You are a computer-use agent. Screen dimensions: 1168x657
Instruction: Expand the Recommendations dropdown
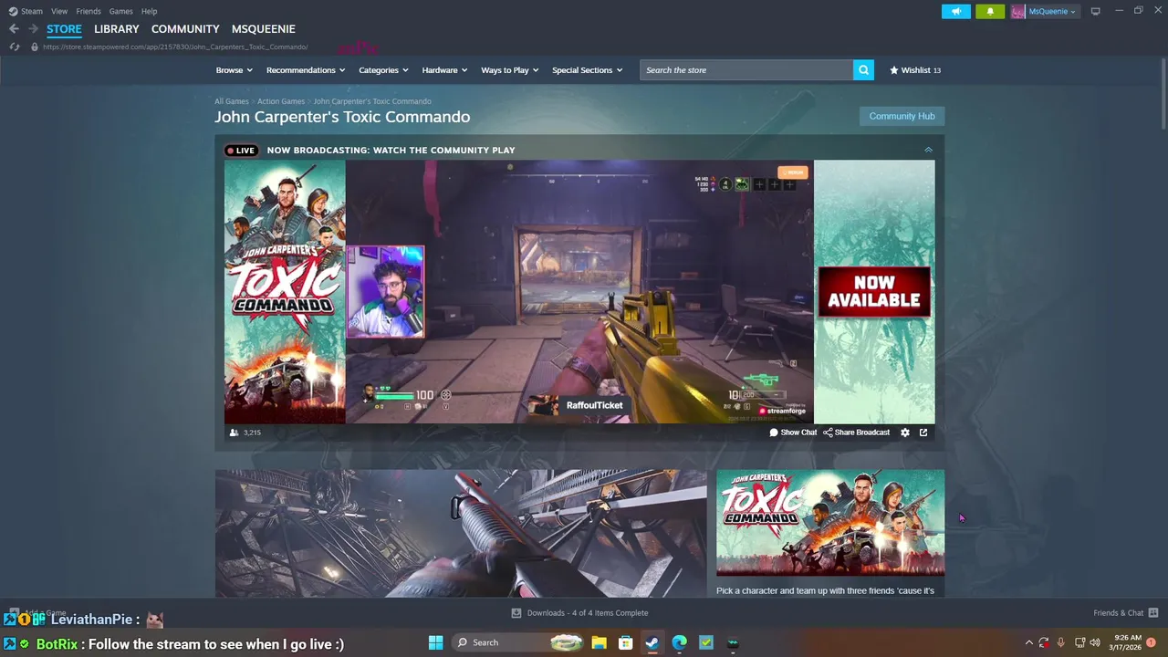tap(306, 70)
